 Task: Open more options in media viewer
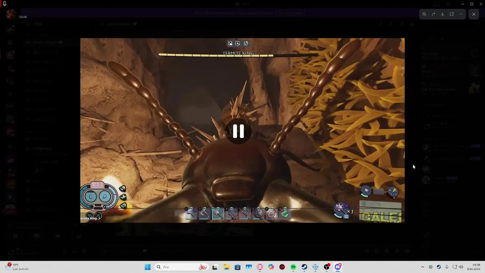[x=461, y=14]
